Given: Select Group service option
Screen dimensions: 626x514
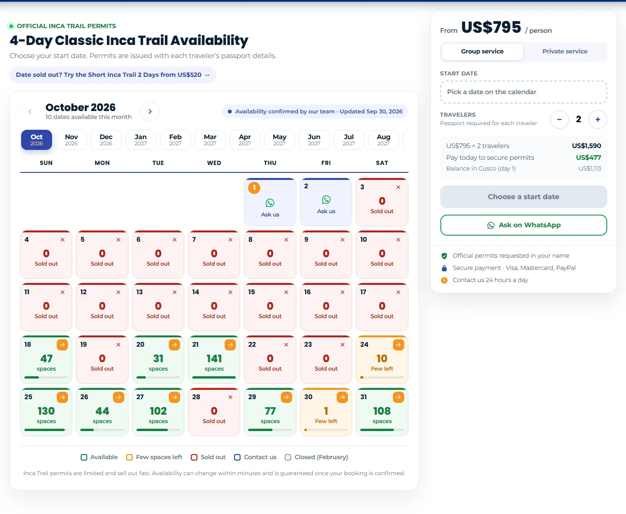Looking at the screenshot, I should click(x=482, y=52).
